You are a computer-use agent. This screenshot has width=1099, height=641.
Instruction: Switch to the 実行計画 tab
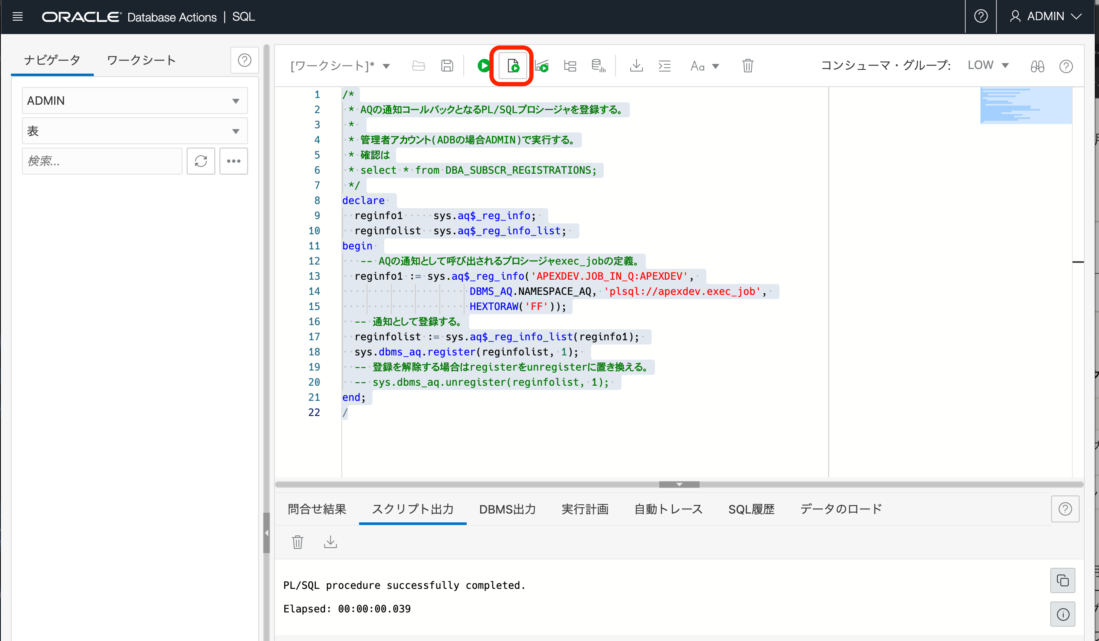[x=585, y=509]
